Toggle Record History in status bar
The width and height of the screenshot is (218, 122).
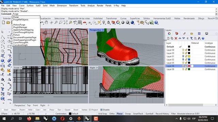(162, 114)
